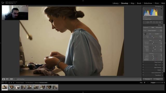Set treatment to Color
166x93 pixels.
pos(153,27)
